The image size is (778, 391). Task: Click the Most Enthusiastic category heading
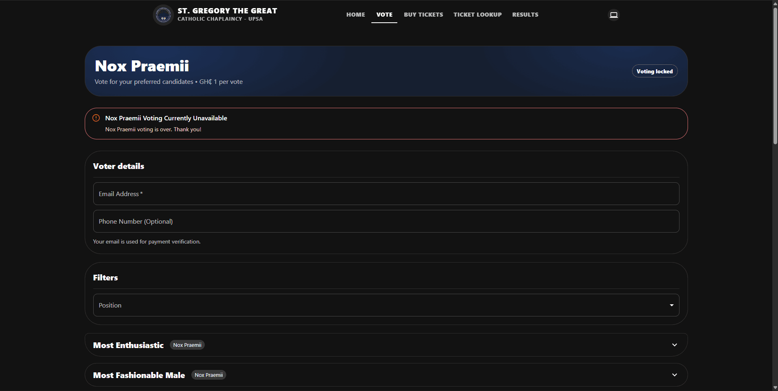tap(129, 345)
